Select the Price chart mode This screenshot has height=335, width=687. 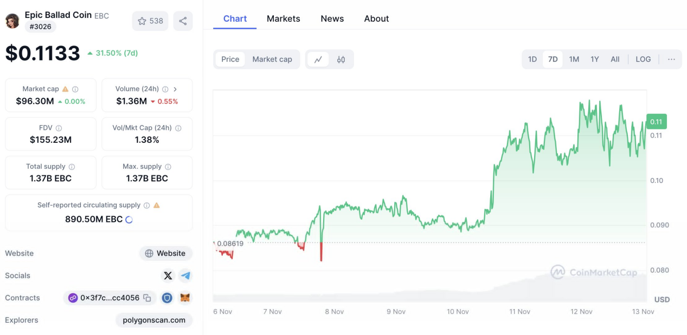pos(230,60)
